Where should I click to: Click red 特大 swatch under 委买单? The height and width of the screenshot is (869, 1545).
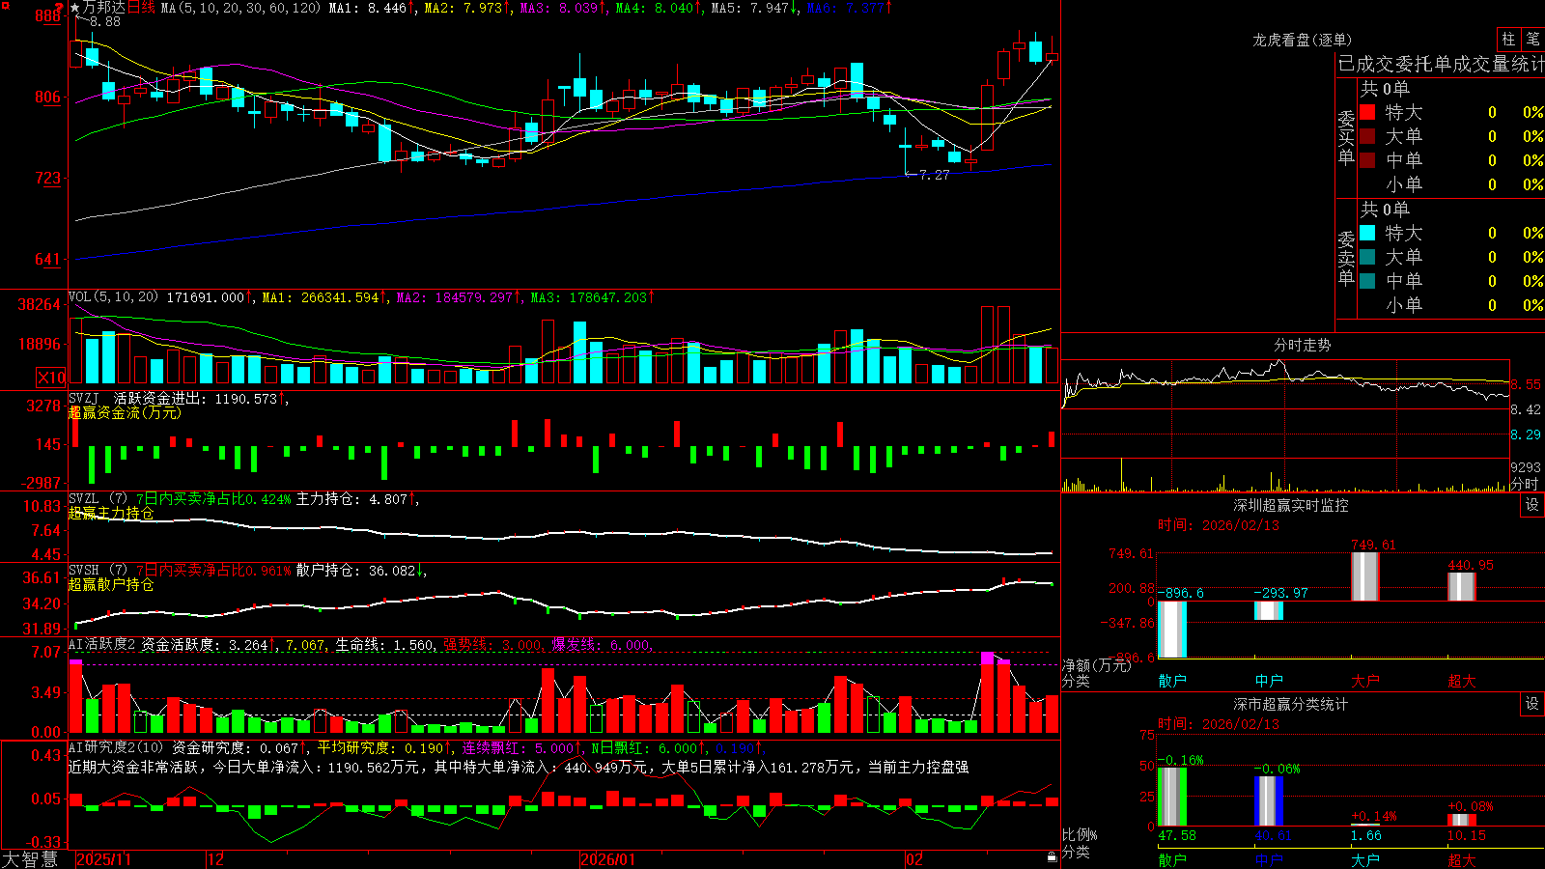click(x=1367, y=112)
